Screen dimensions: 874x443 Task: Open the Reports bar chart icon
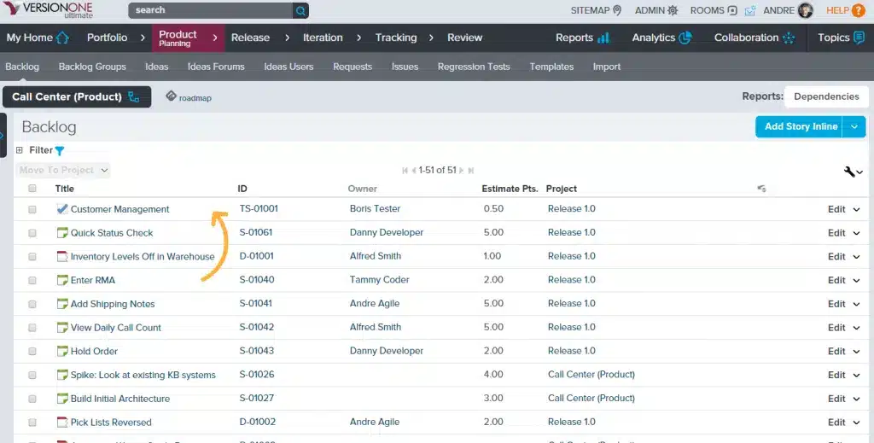point(603,38)
